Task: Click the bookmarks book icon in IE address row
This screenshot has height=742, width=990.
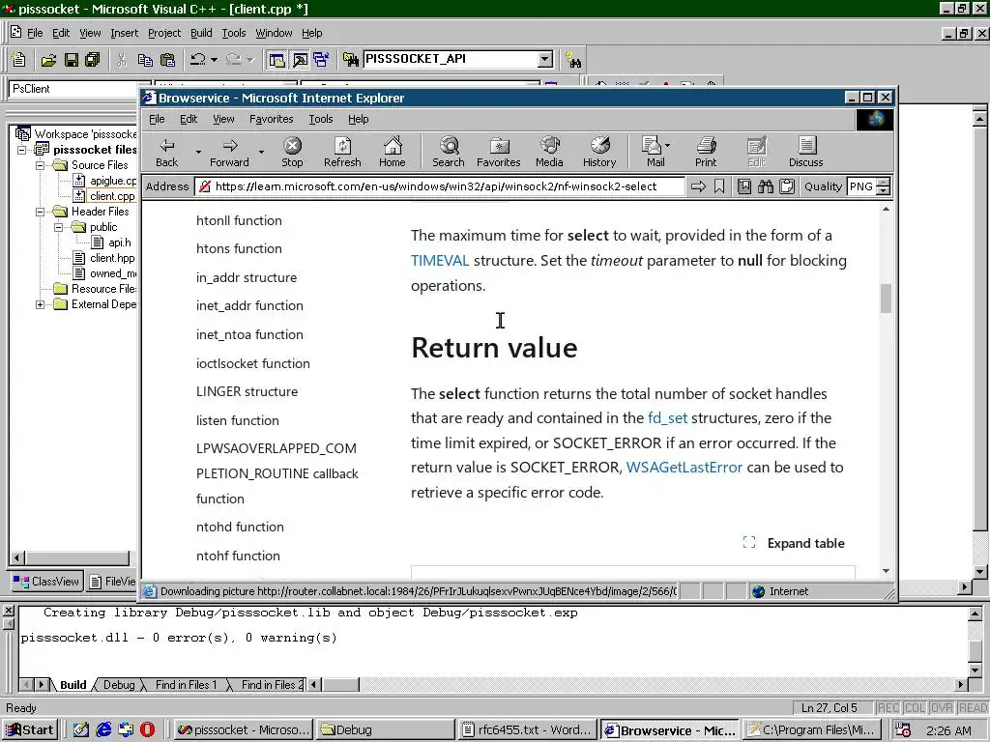Action: pyautogui.click(x=744, y=186)
